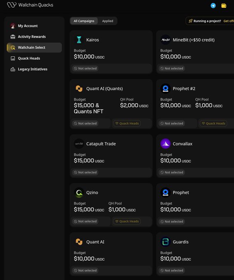Click Kairos $10,000 USDC budget
The image size is (234, 280).
click(89, 56)
